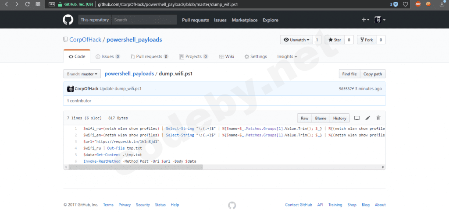Screen dimensions: 449x213
Task: Click the Copy path button
Action: [x=373, y=74]
